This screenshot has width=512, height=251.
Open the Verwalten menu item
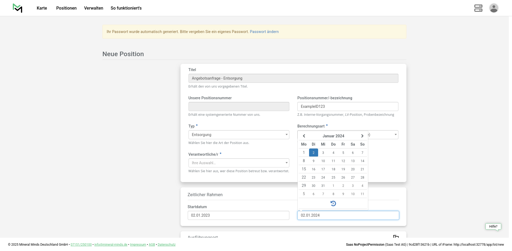94,8
